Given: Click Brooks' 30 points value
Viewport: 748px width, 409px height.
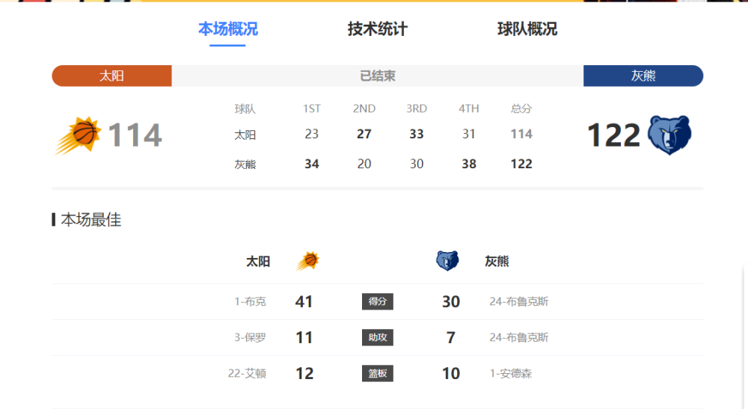Looking at the screenshot, I should [451, 301].
